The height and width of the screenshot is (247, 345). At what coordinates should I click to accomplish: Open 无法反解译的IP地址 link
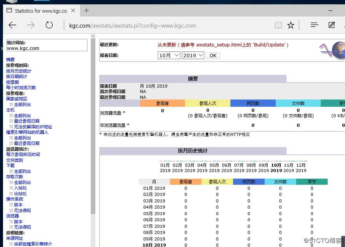33,127
